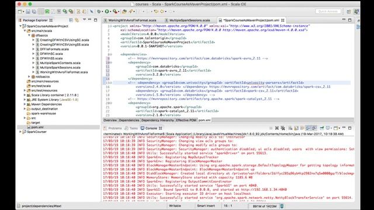
Task: Click the green Run toolbar button
Action: [107, 12]
